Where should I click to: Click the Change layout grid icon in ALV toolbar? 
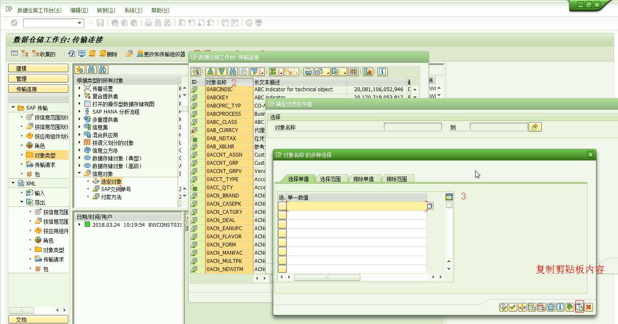coord(353,72)
